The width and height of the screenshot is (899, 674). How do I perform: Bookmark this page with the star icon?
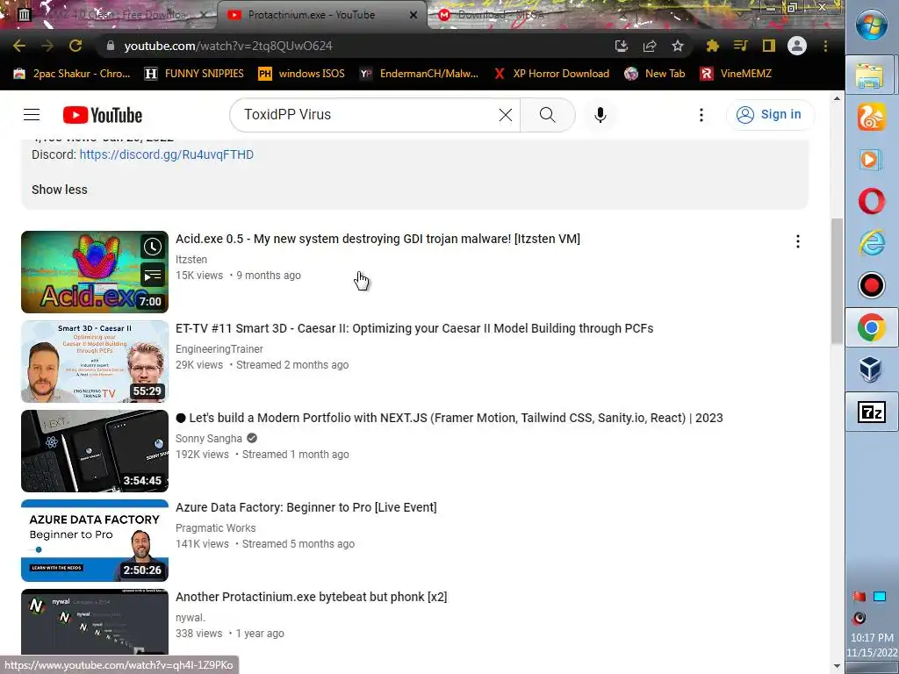pos(678,46)
